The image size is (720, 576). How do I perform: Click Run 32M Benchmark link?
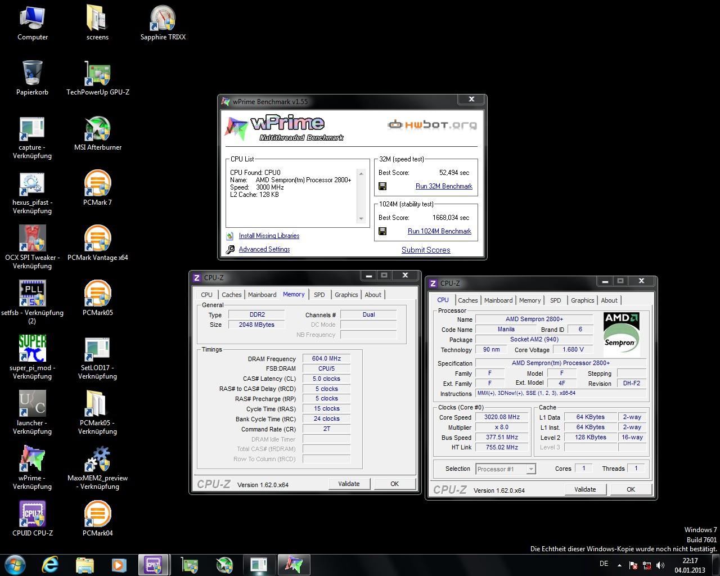[x=444, y=186]
